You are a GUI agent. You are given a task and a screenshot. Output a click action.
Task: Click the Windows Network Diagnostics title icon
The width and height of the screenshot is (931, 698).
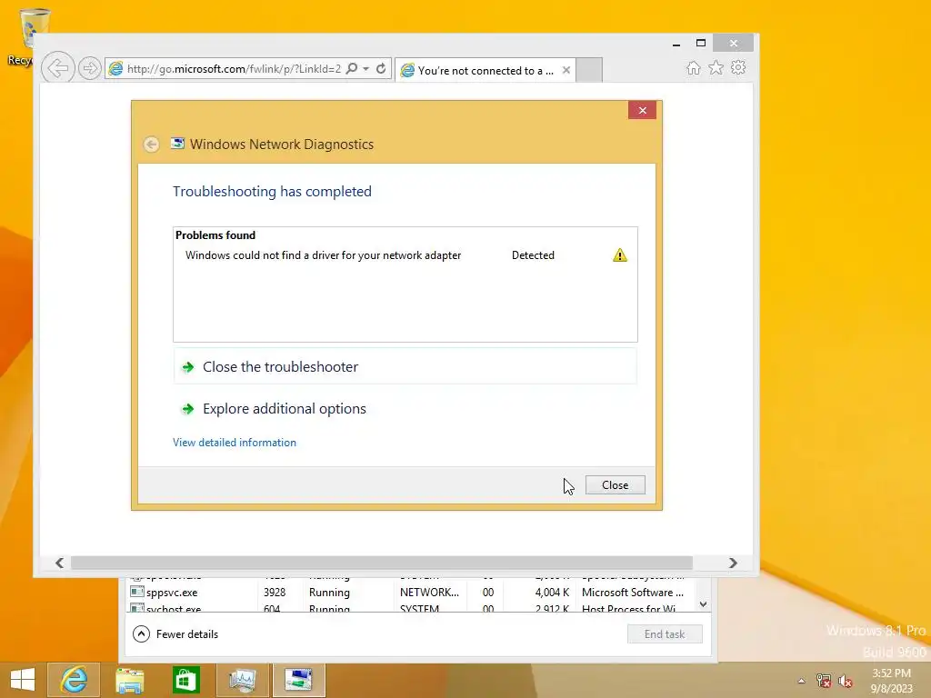pyautogui.click(x=177, y=143)
